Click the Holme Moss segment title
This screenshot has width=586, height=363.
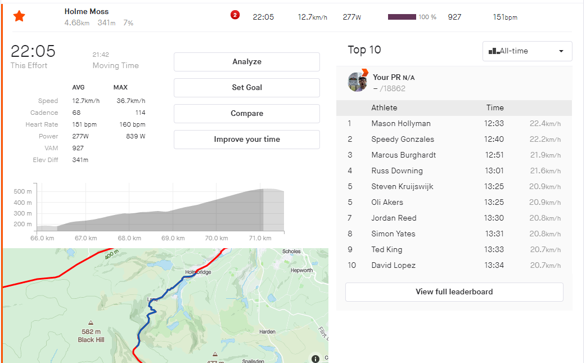pyautogui.click(x=87, y=12)
